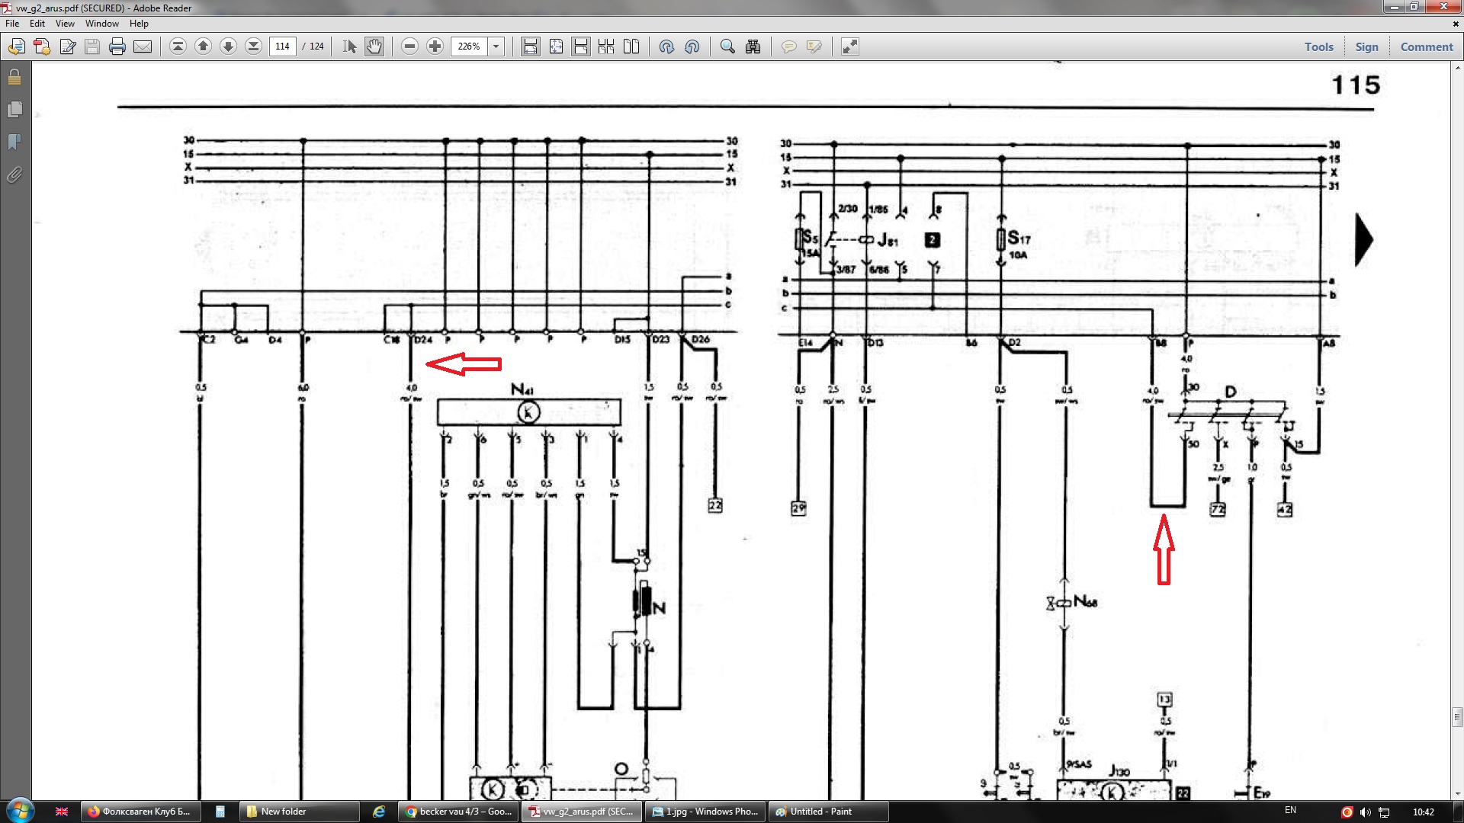Toggle the two-page view mode
The height and width of the screenshot is (823, 1464).
(x=631, y=46)
